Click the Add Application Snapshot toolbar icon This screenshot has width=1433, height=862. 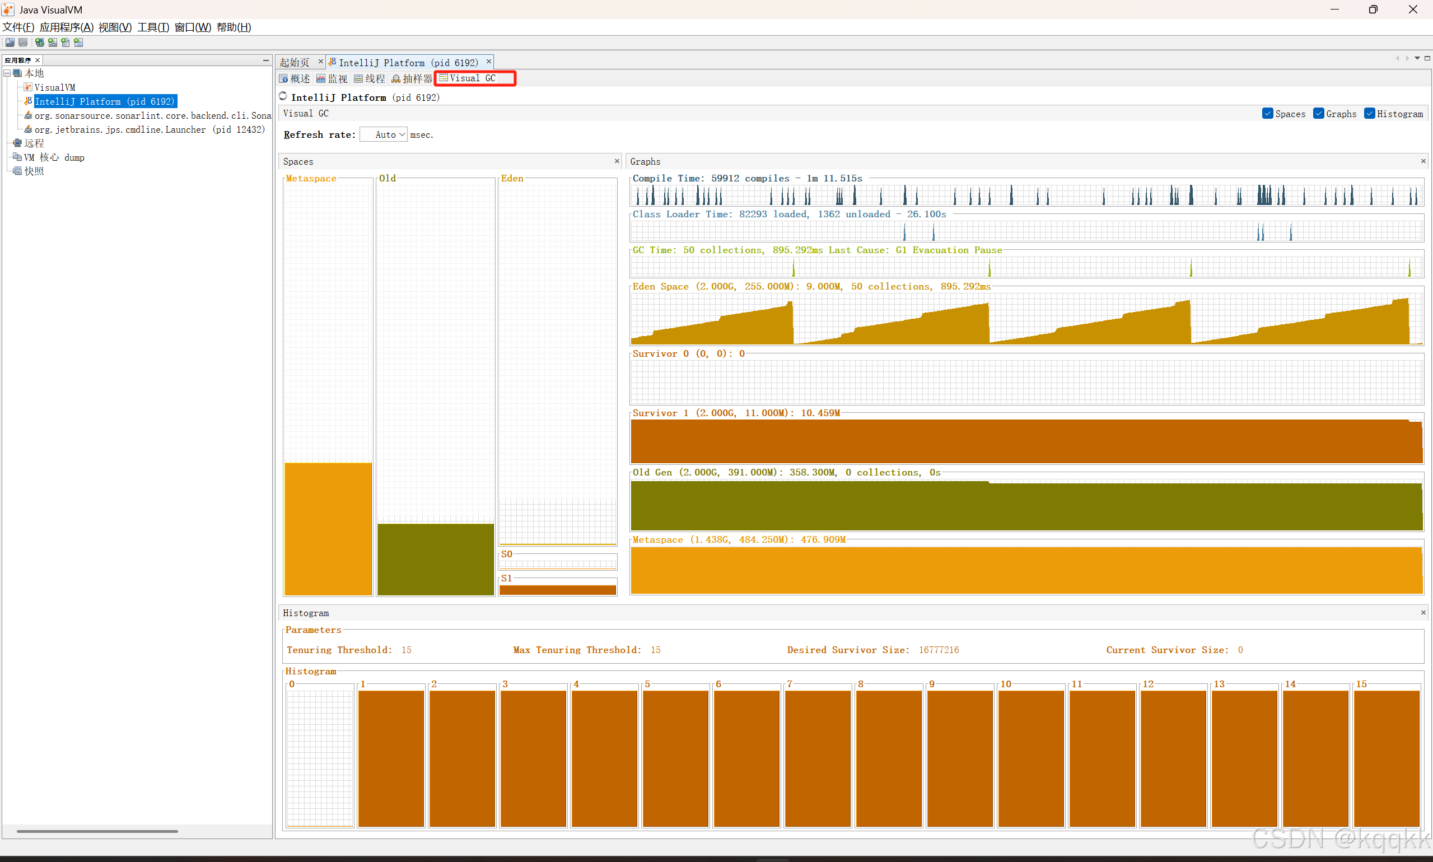click(78, 43)
